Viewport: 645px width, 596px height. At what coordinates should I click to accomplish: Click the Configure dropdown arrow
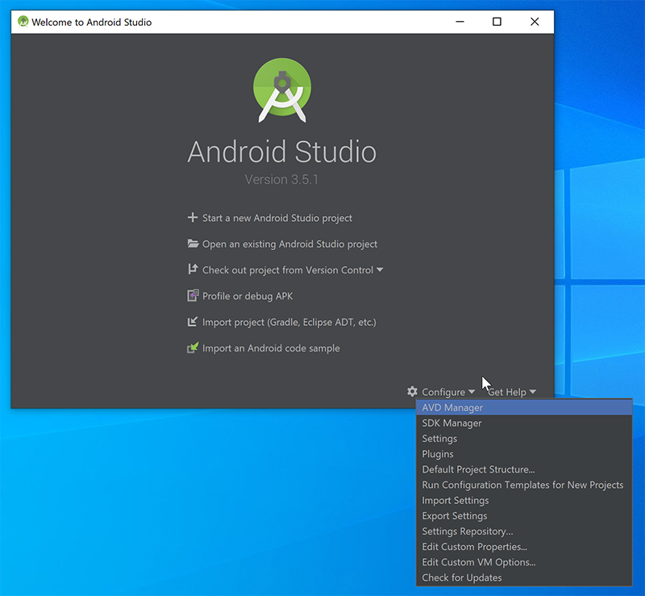coord(472,392)
